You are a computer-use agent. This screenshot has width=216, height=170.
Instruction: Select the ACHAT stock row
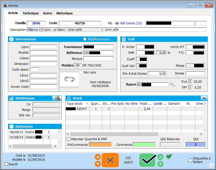(x=134, y=109)
